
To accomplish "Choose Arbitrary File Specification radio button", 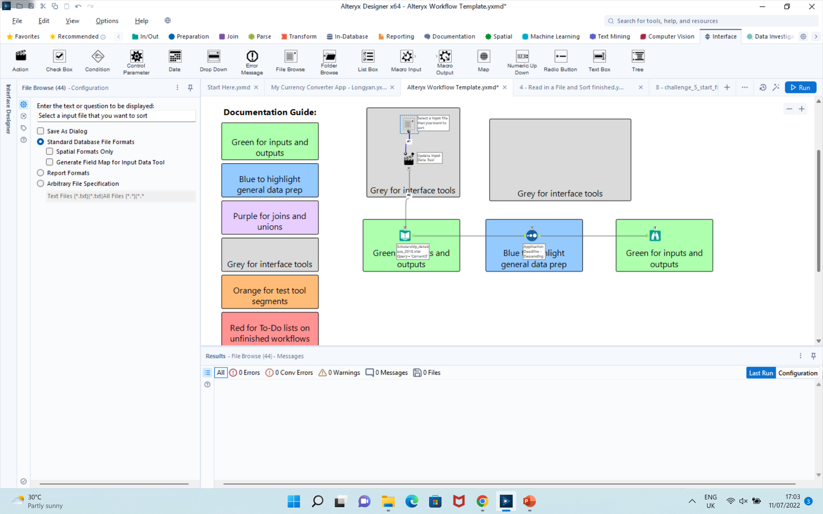I will [x=40, y=184].
